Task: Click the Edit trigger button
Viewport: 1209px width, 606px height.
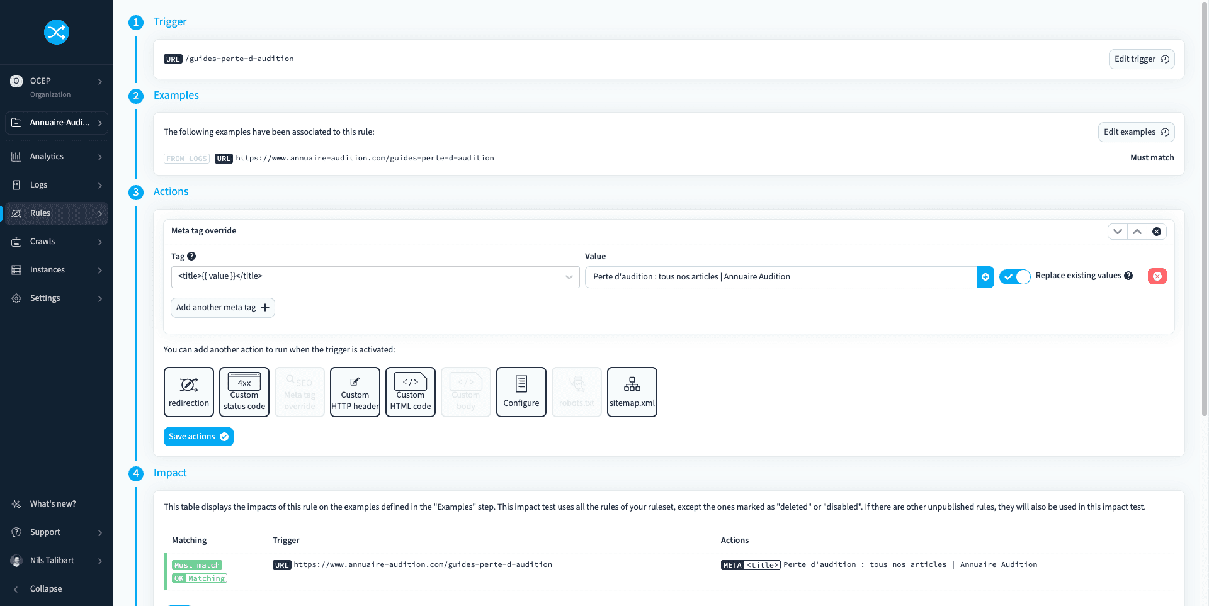Action: [x=1141, y=59]
